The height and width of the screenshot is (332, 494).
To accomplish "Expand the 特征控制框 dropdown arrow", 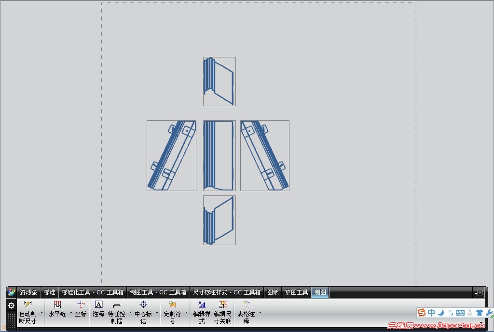I will 130,313.
